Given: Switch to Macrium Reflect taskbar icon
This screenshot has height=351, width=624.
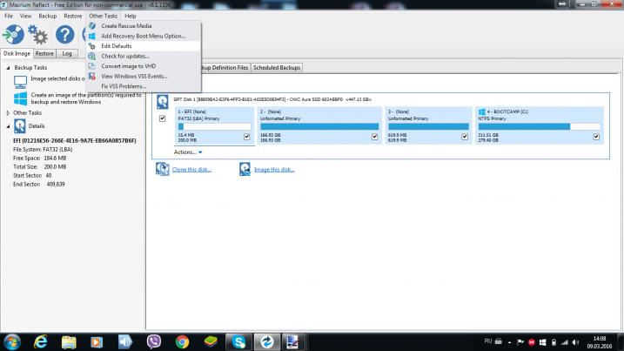Looking at the screenshot, I should point(266,342).
